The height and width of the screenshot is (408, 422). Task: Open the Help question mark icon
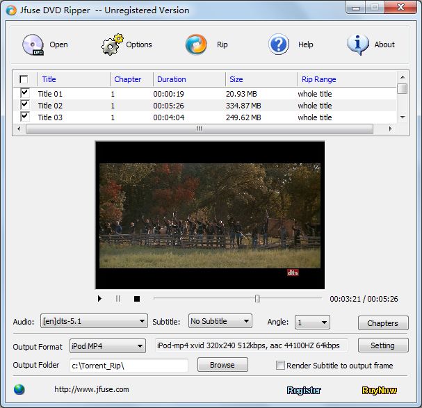point(279,44)
